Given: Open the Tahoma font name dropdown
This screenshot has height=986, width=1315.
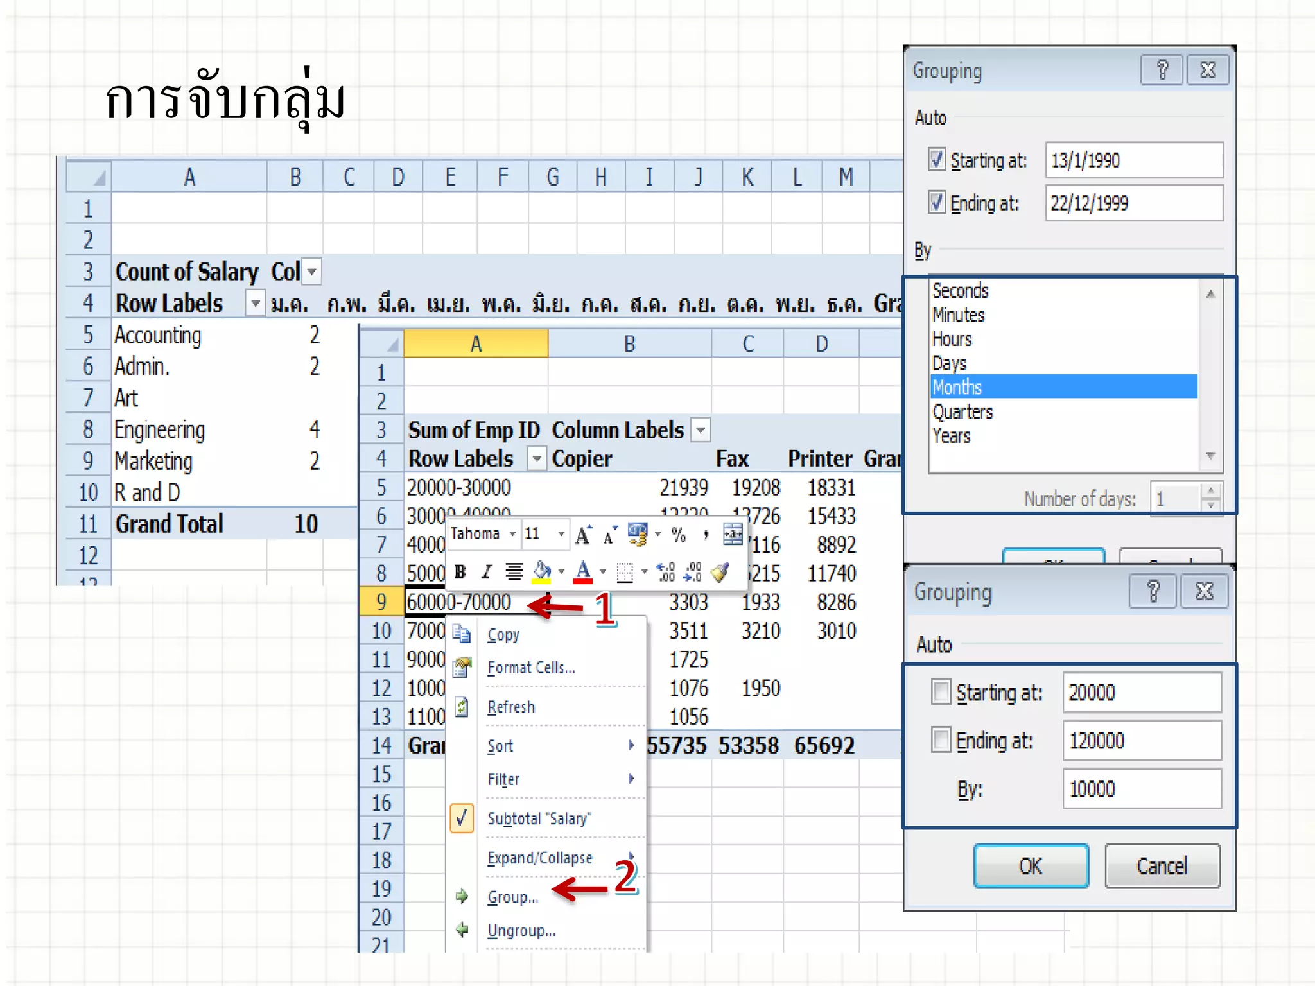Looking at the screenshot, I should [512, 534].
